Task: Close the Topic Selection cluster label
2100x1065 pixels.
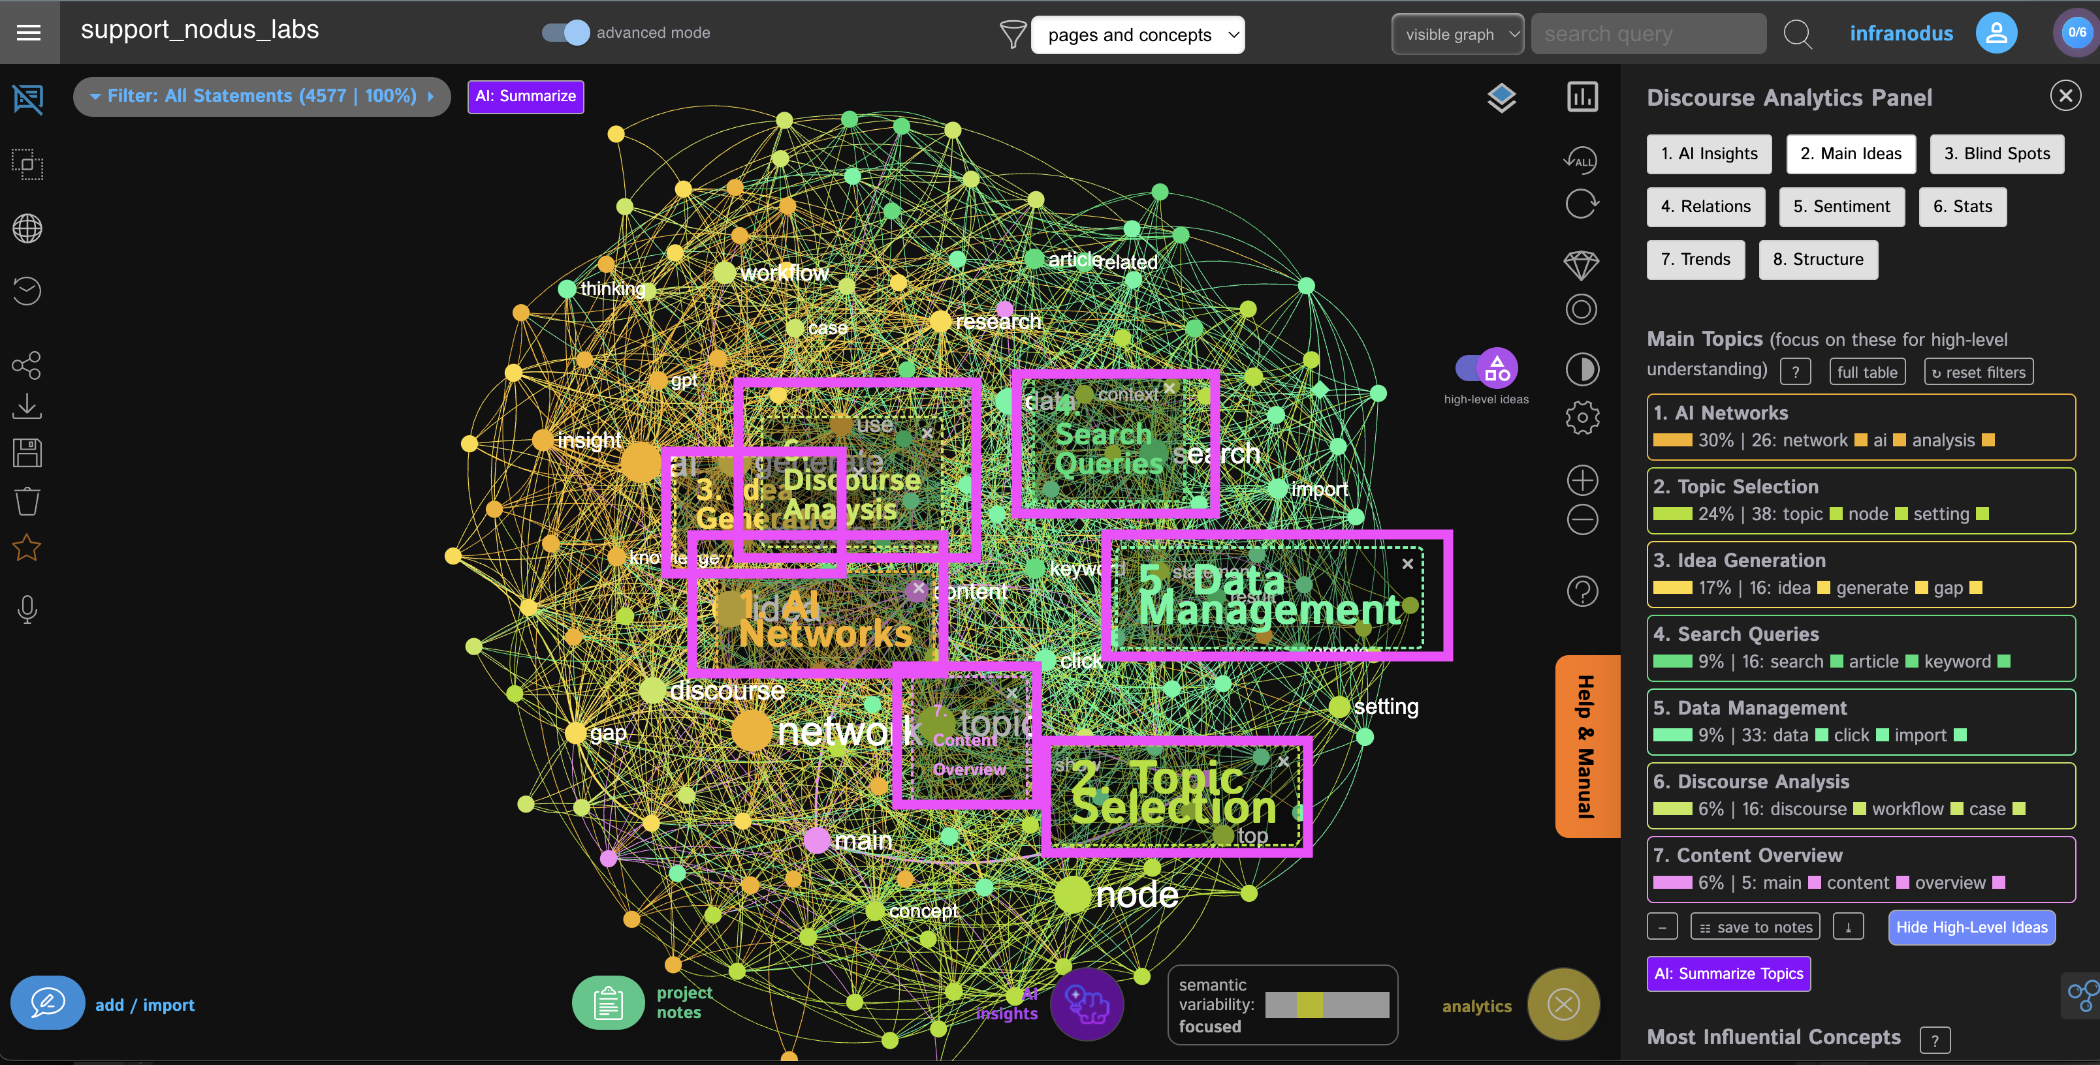Action: click(x=1283, y=762)
